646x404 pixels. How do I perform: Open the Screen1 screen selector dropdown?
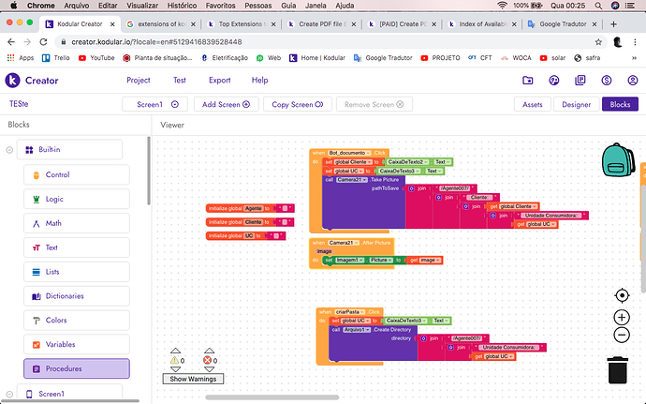[x=154, y=104]
